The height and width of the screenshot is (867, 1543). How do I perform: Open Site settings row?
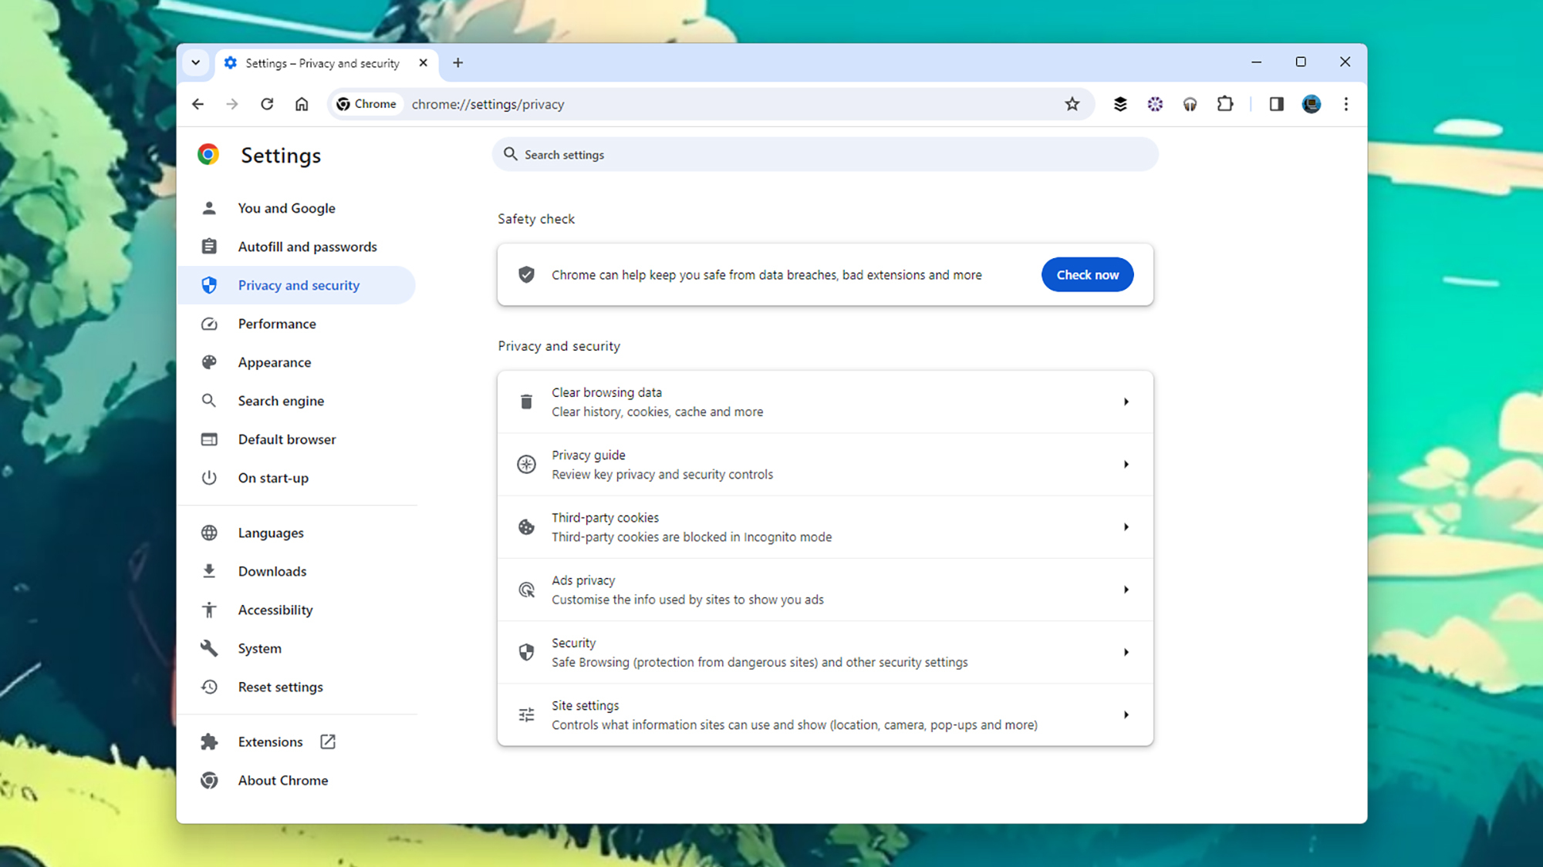[826, 715]
